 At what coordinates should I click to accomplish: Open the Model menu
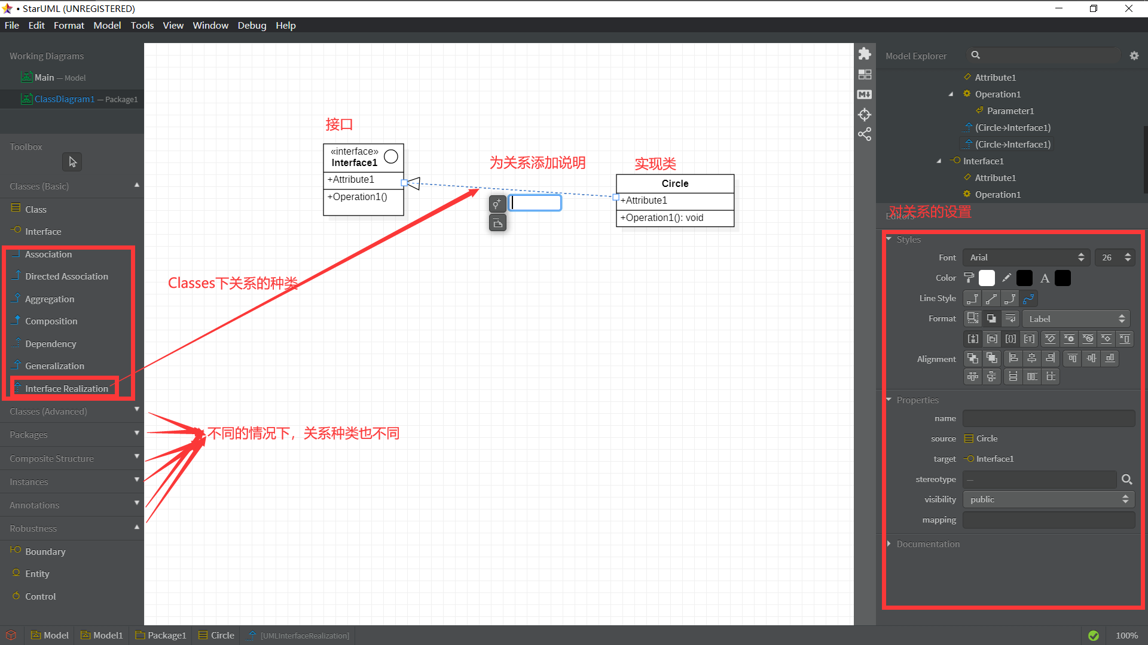[x=107, y=25]
